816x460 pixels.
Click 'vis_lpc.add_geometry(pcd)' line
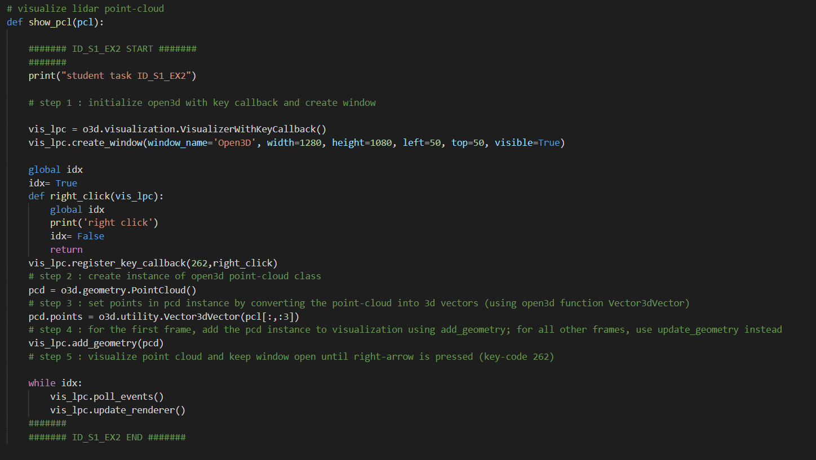pyautogui.click(x=96, y=343)
